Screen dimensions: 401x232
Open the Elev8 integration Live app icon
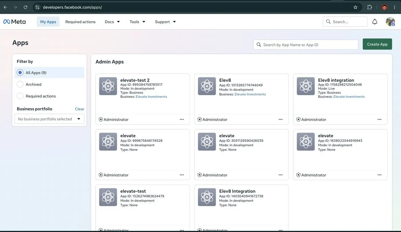click(x=306, y=86)
